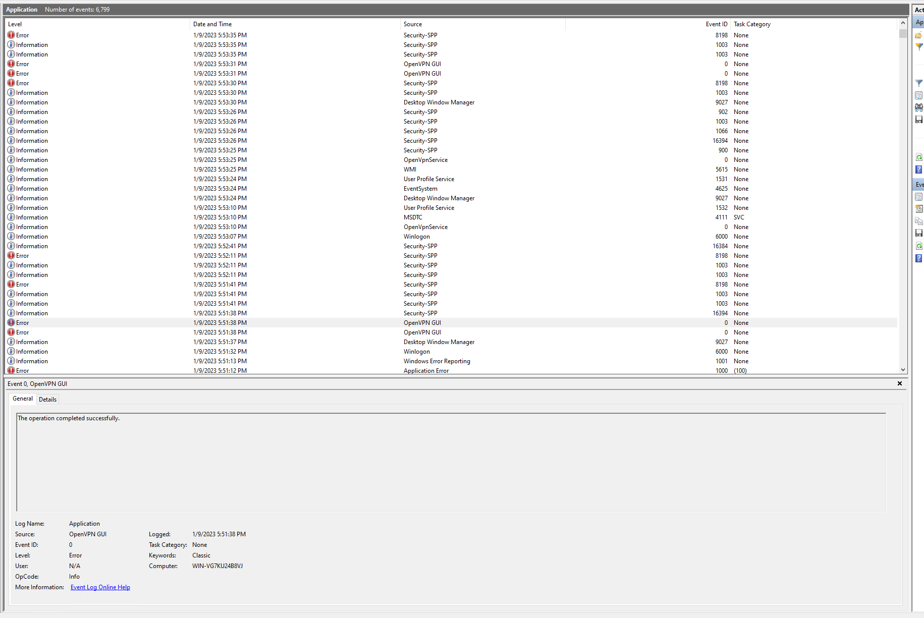The image size is (924, 618).
Task: Select the General tab
Action: [x=22, y=399]
